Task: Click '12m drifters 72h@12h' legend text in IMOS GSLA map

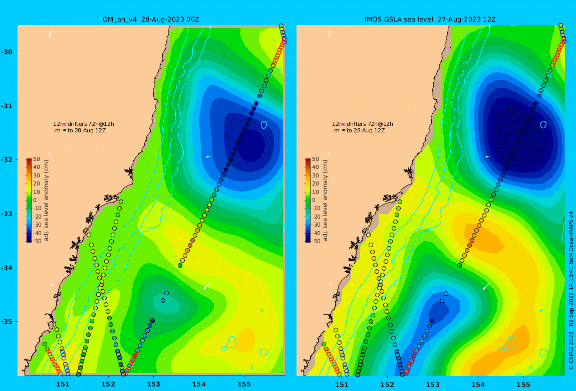Action: click(363, 124)
